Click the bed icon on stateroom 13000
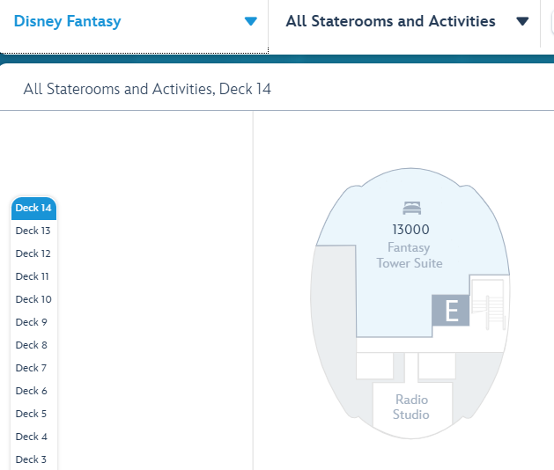Screen dimensions: 554x470 [x=411, y=208]
